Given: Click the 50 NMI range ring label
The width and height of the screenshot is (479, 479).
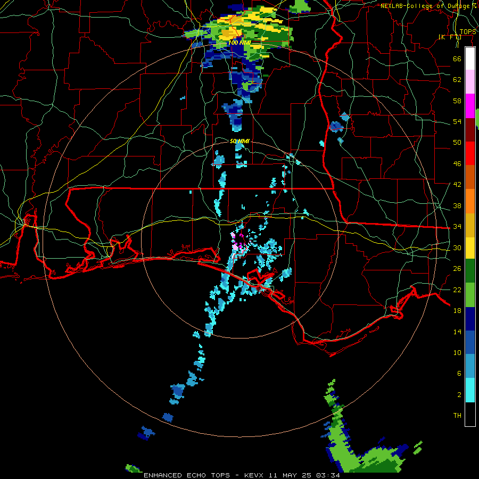Looking at the screenshot, I should point(240,141).
